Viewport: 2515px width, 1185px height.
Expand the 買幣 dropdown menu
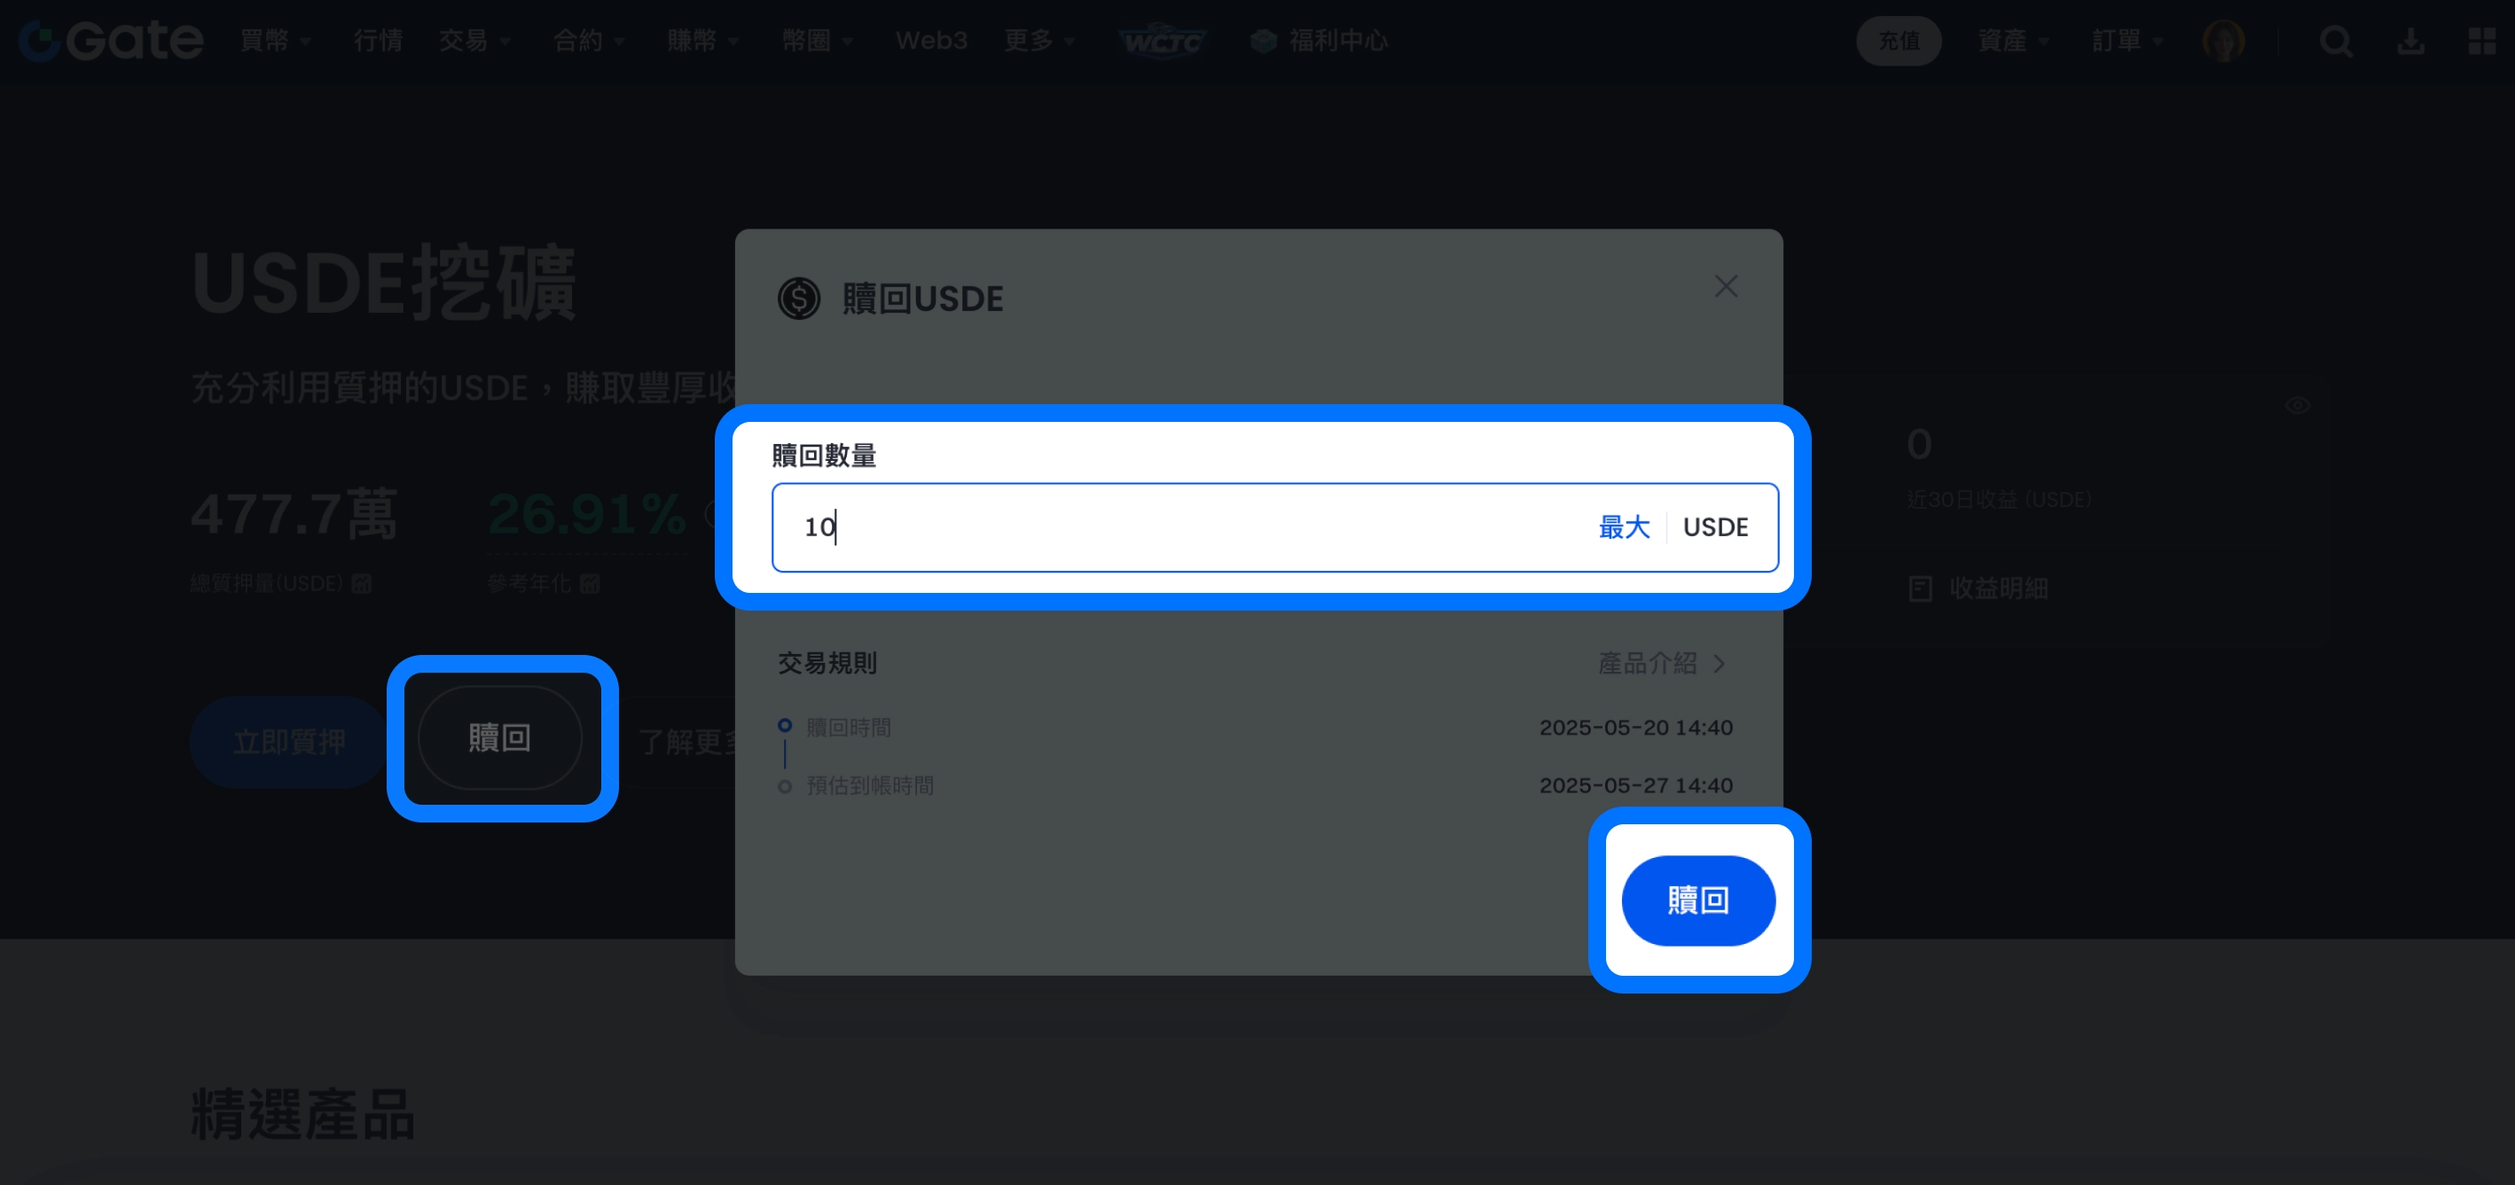275,41
